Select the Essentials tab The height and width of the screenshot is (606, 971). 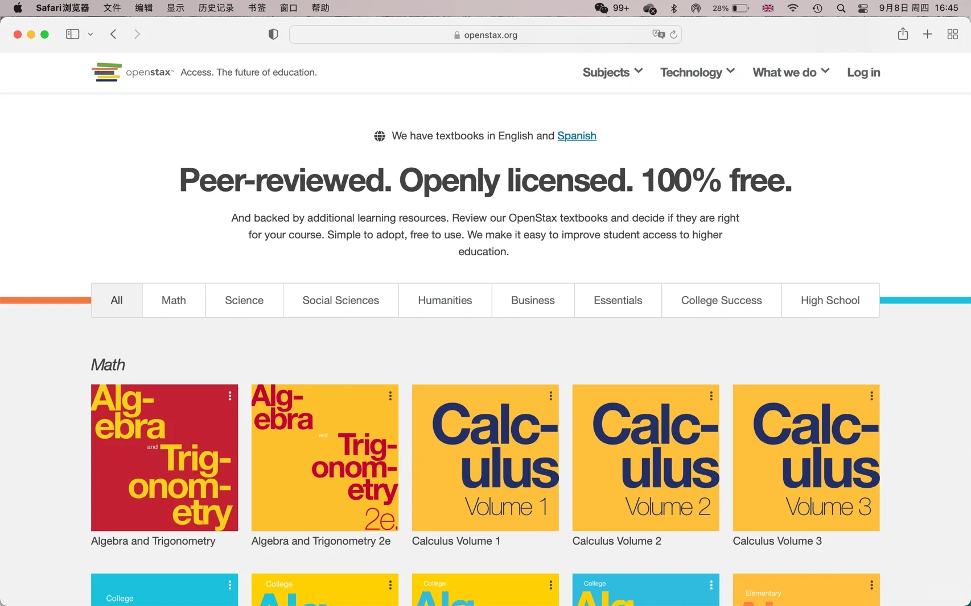pyautogui.click(x=618, y=300)
